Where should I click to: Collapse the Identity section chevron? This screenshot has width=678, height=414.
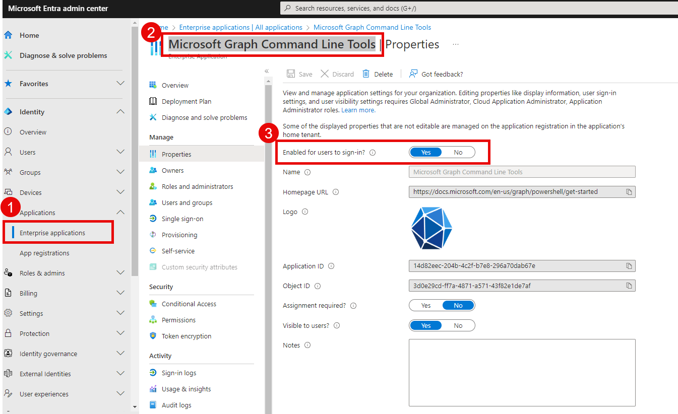(120, 111)
